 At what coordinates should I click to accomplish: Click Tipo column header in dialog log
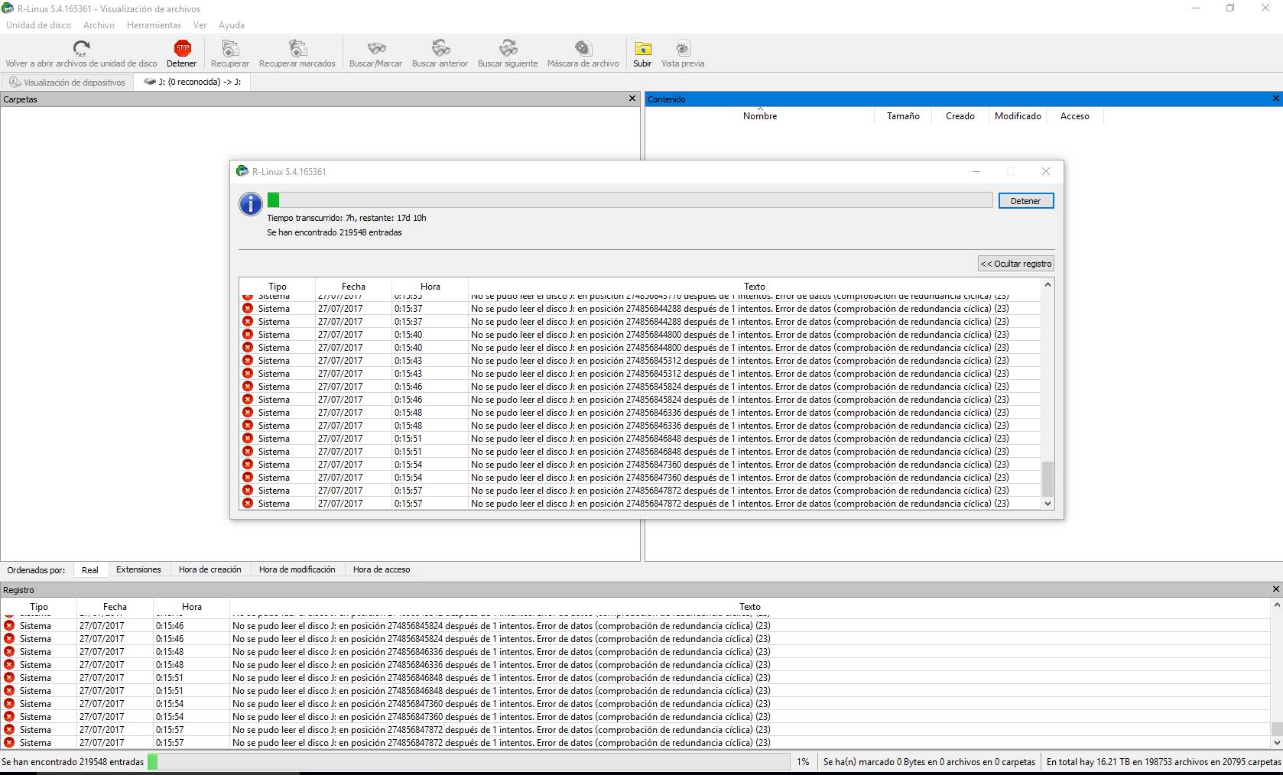278,287
